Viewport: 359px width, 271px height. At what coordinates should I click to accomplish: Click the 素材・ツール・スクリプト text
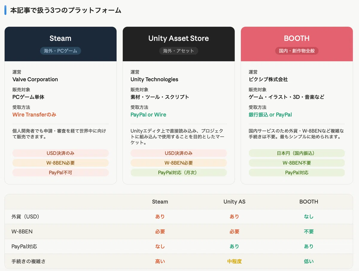coord(160,97)
